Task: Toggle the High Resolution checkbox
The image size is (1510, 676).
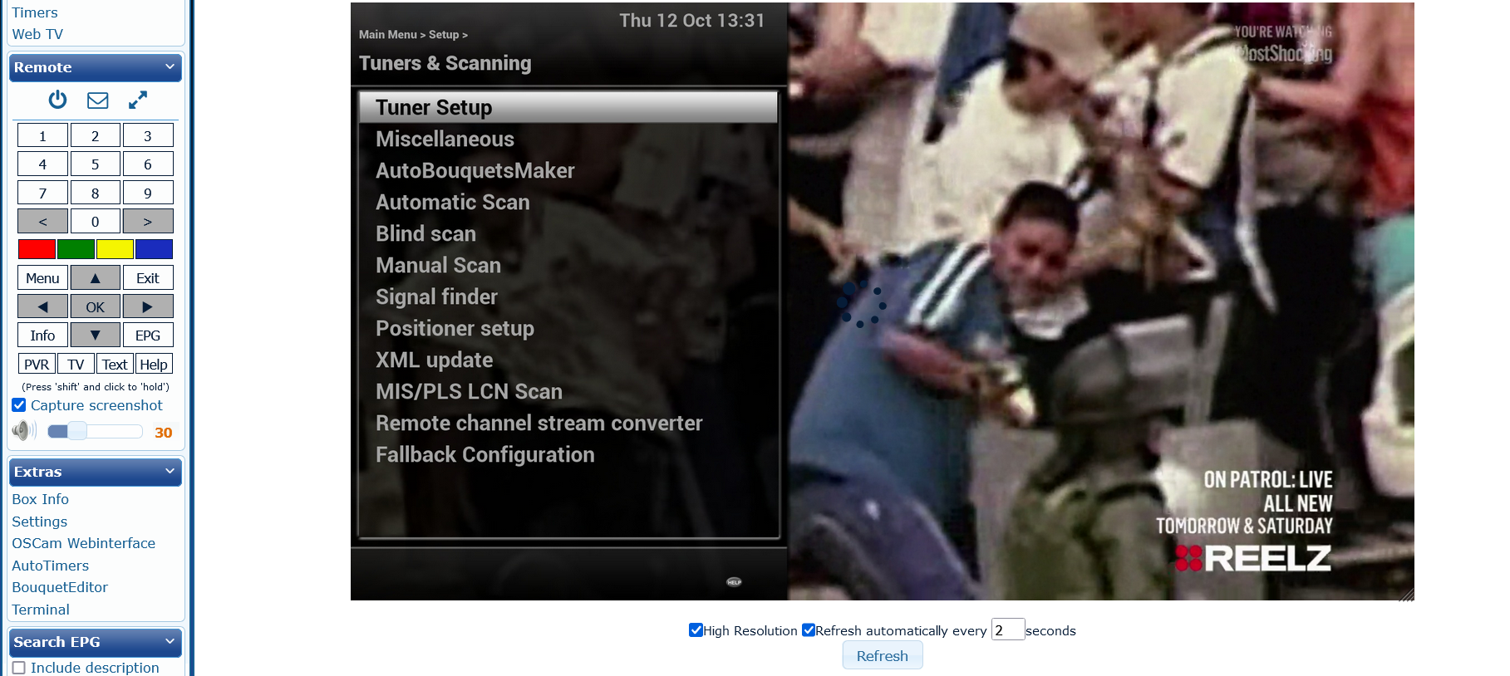Action: (x=696, y=629)
